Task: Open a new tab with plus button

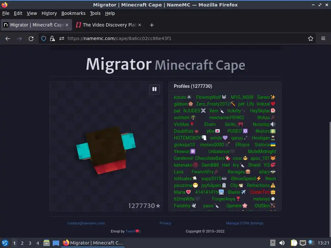Action: pos(152,25)
